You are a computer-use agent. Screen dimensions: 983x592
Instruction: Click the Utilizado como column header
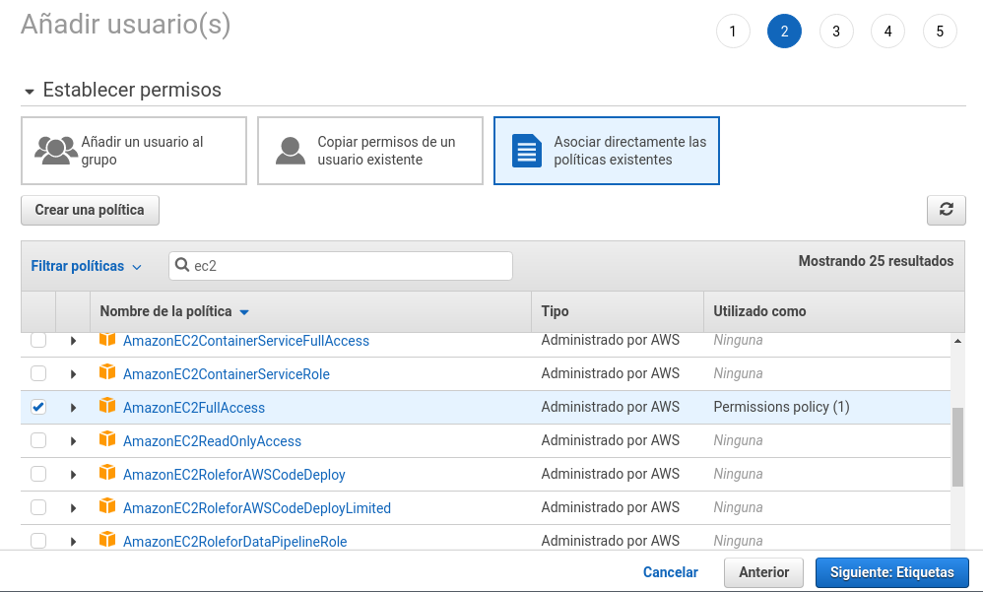click(759, 311)
